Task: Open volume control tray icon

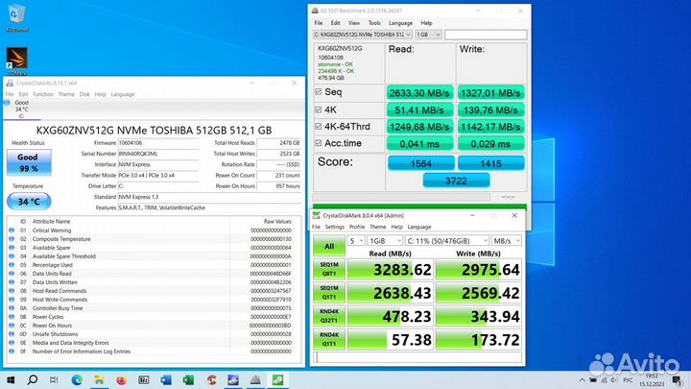Action: [x=614, y=380]
